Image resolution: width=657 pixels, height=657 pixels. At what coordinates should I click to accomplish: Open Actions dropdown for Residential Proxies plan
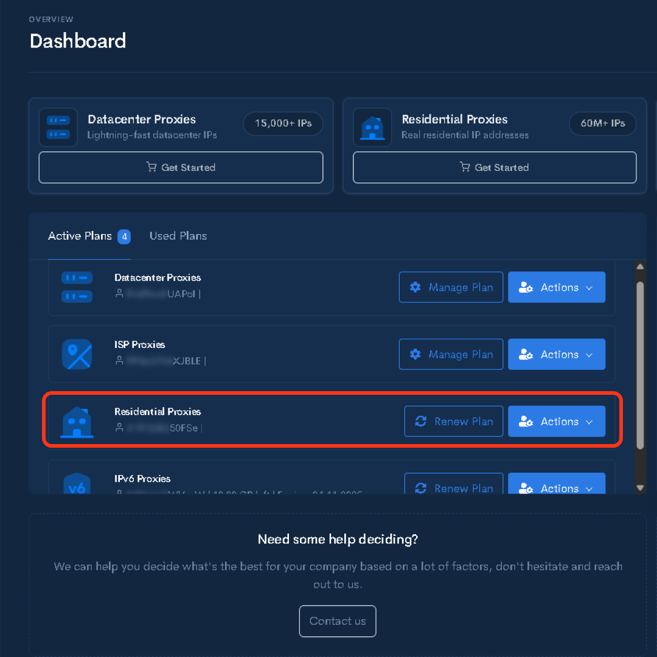click(557, 422)
